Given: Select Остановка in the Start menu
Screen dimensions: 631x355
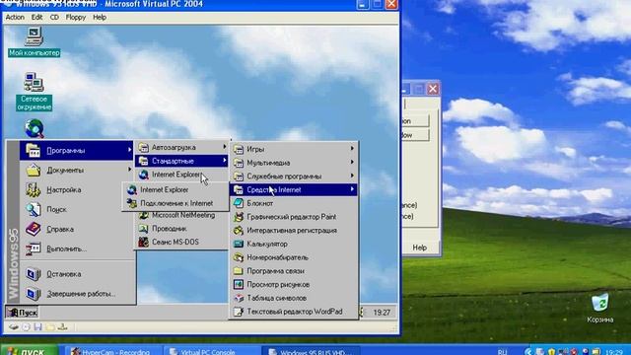Looking at the screenshot, I should tap(77, 274).
